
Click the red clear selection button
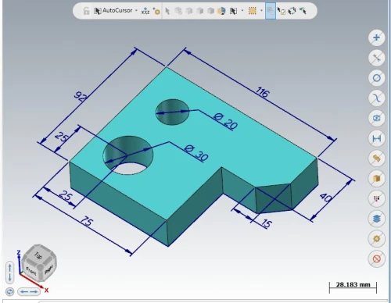click(376, 258)
